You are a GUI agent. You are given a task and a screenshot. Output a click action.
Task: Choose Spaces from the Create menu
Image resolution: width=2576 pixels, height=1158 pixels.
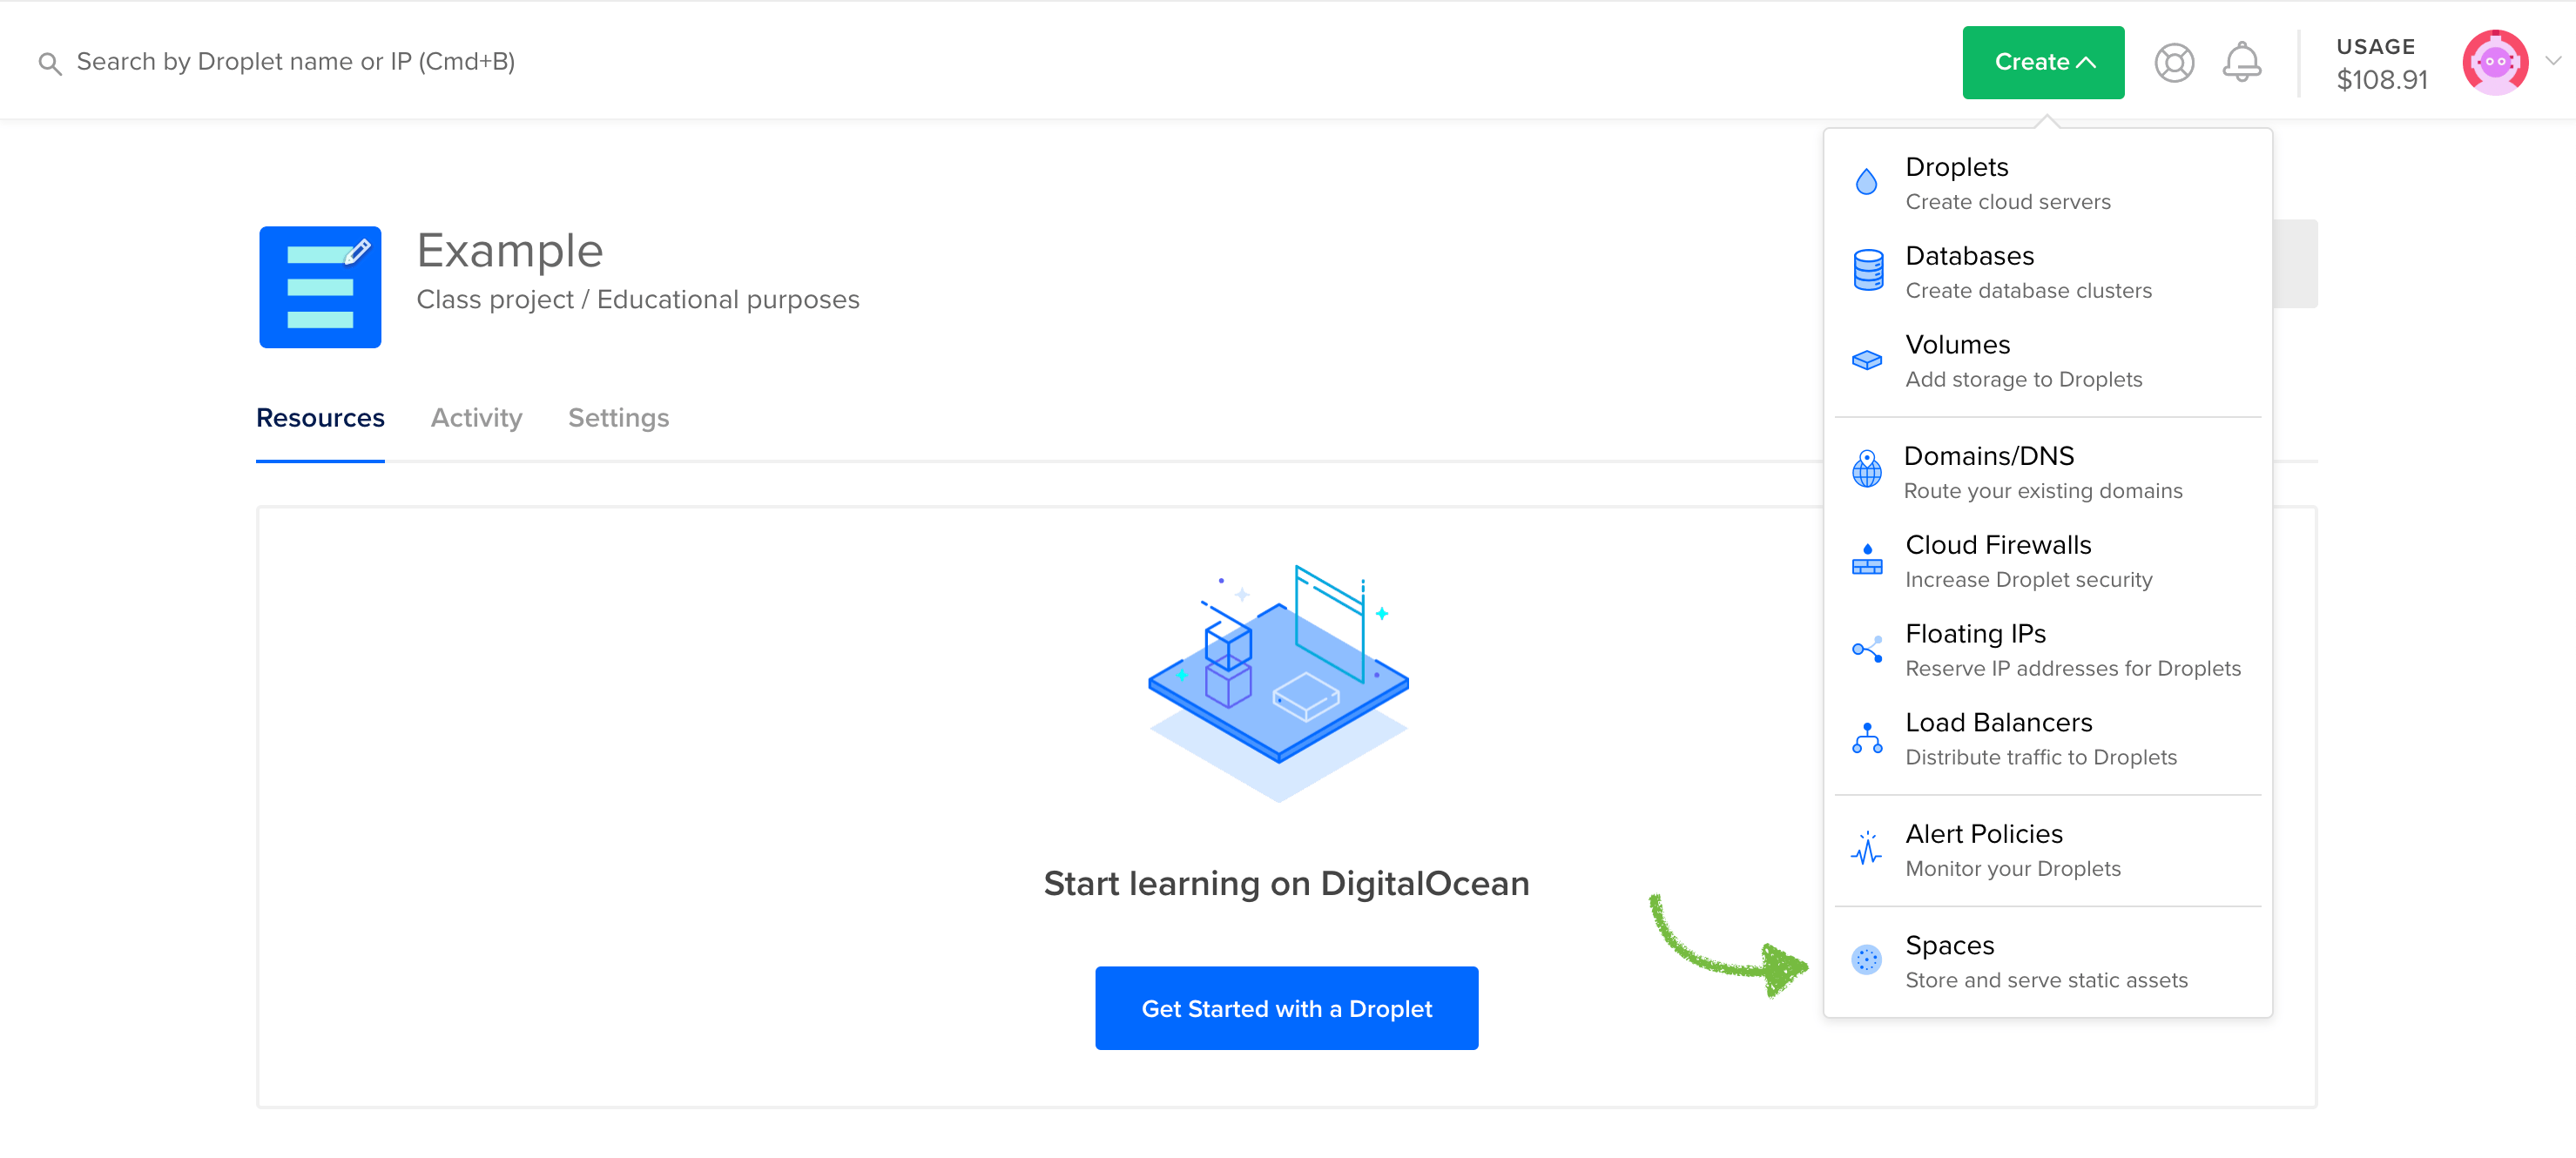2047,961
